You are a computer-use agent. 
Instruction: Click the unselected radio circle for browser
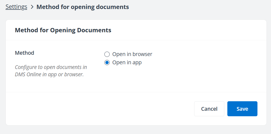point(107,54)
